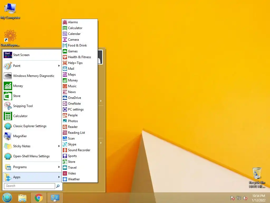Open the Maps app
The height and width of the screenshot is (203, 270).
click(x=80, y=74)
